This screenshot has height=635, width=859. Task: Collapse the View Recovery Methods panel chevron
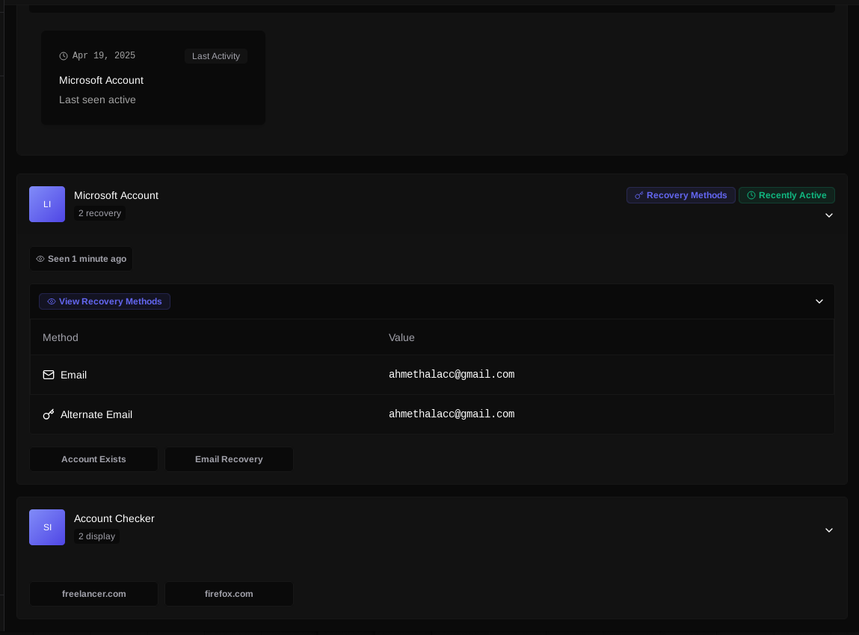[819, 301]
